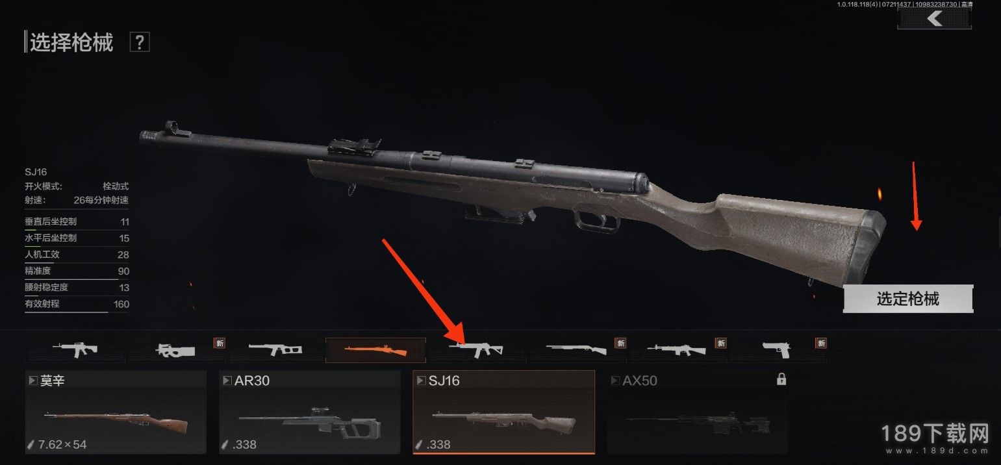
Task: Select the highlighted orange sniper rifle category
Action: point(376,350)
